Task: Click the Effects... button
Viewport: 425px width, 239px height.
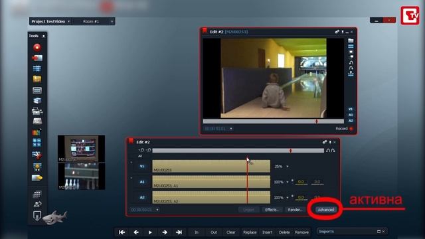Action: 272,210
